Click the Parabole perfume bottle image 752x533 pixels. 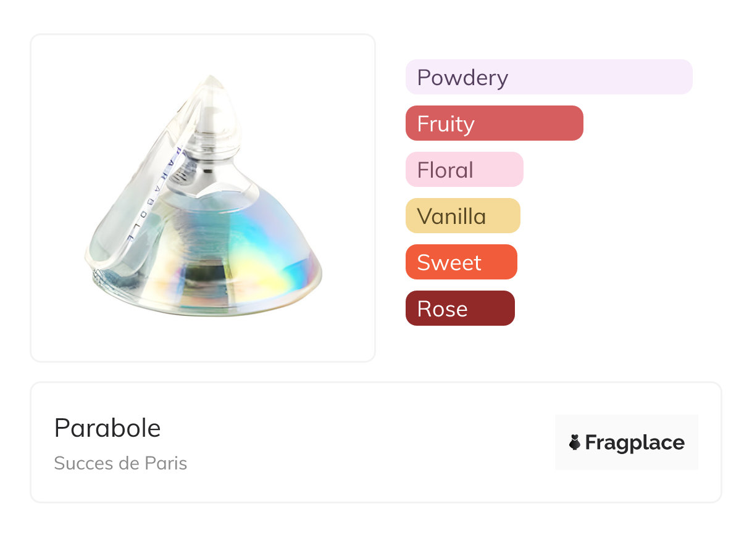[x=203, y=197]
